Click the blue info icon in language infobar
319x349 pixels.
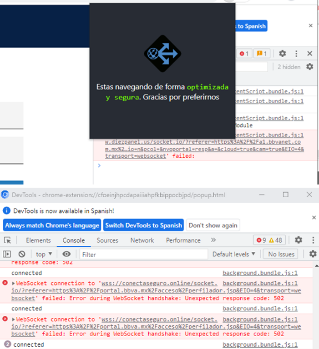(x=6, y=210)
